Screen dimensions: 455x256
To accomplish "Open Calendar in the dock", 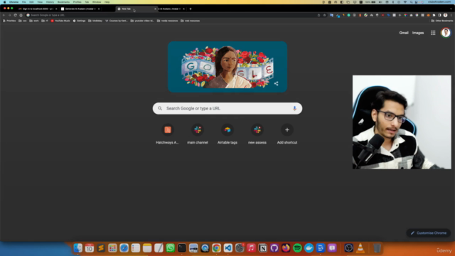I will (90, 248).
